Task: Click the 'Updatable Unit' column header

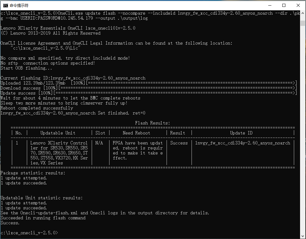Action: pyautogui.click(x=58, y=133)
